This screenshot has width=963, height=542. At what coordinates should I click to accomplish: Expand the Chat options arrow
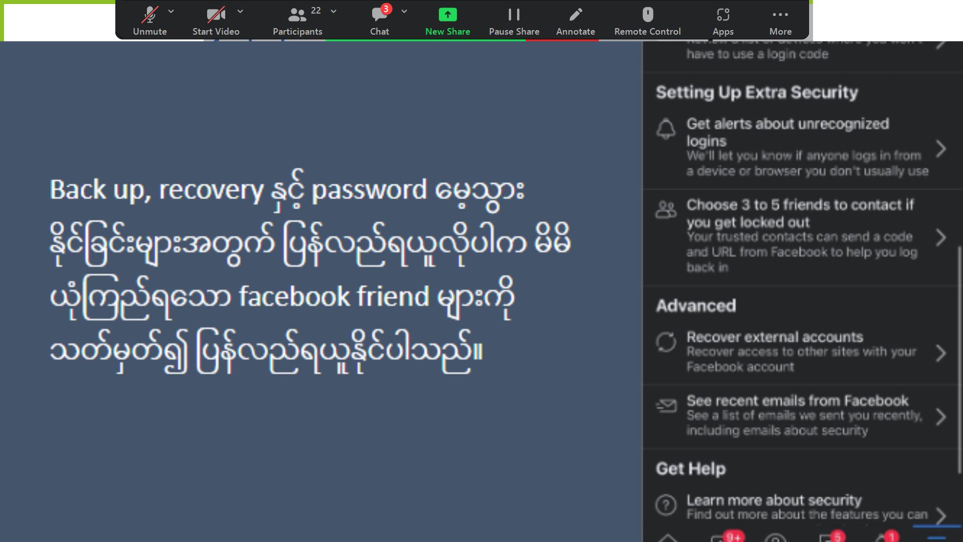404,11
